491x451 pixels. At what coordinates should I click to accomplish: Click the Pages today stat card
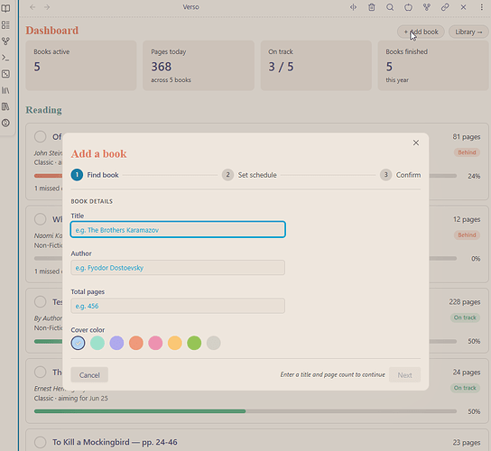coord(199,66)
